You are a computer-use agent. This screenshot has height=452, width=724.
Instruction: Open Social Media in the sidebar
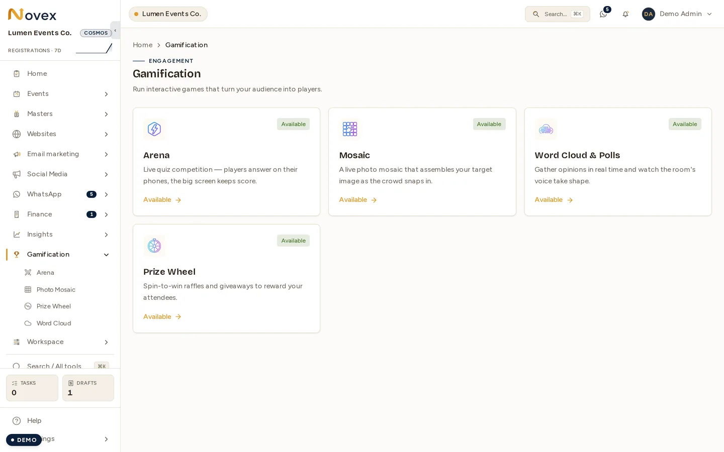point(60,174)
